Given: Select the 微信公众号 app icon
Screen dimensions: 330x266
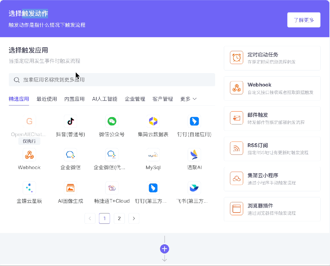Looking at the screenshot, I should 112,121.
